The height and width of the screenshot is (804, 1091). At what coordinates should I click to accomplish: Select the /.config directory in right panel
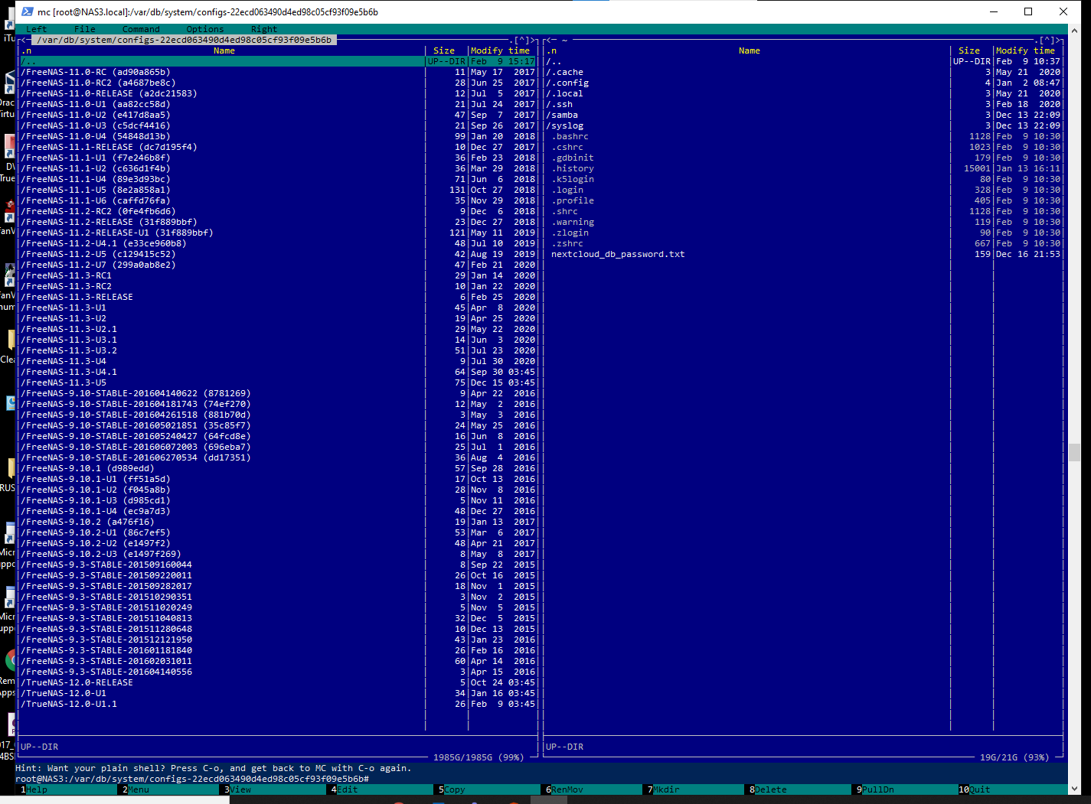(803, 83)
